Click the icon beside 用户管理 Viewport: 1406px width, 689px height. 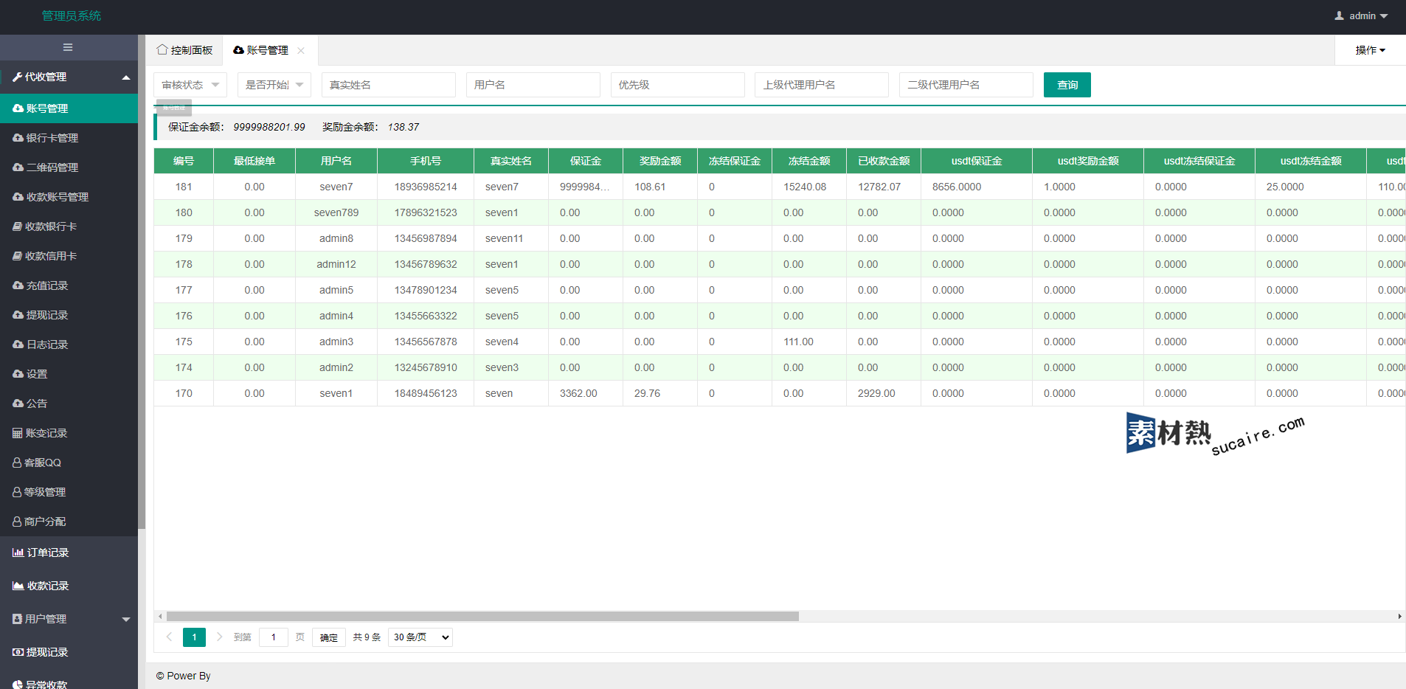tap(18, 619)
